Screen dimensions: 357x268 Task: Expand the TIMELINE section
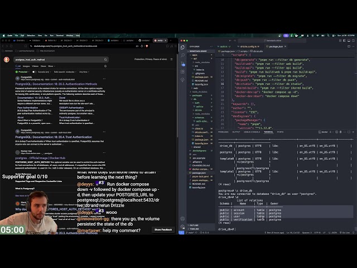194,229
